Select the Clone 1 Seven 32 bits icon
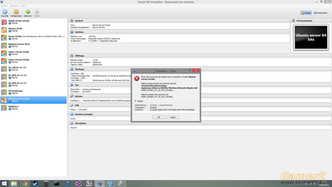332x187 pixels. [4, 53]
